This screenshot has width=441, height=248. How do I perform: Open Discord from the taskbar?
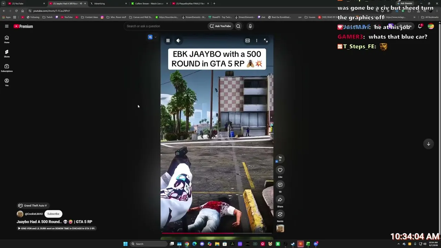coord(202,244)
